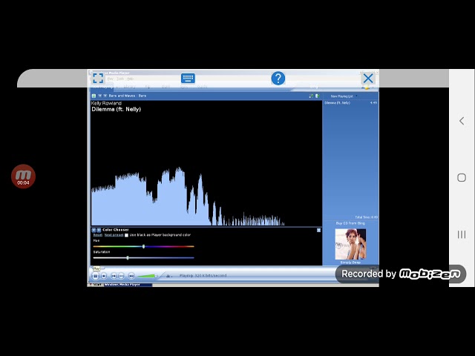475x356 pixels.
Task: Click the Reset link in Color Chooser
Action: tap(97, 235)
